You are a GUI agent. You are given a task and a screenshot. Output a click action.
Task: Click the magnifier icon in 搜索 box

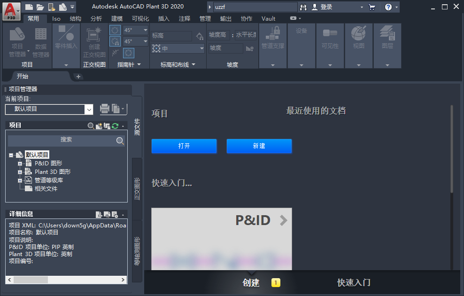point(120,140)
